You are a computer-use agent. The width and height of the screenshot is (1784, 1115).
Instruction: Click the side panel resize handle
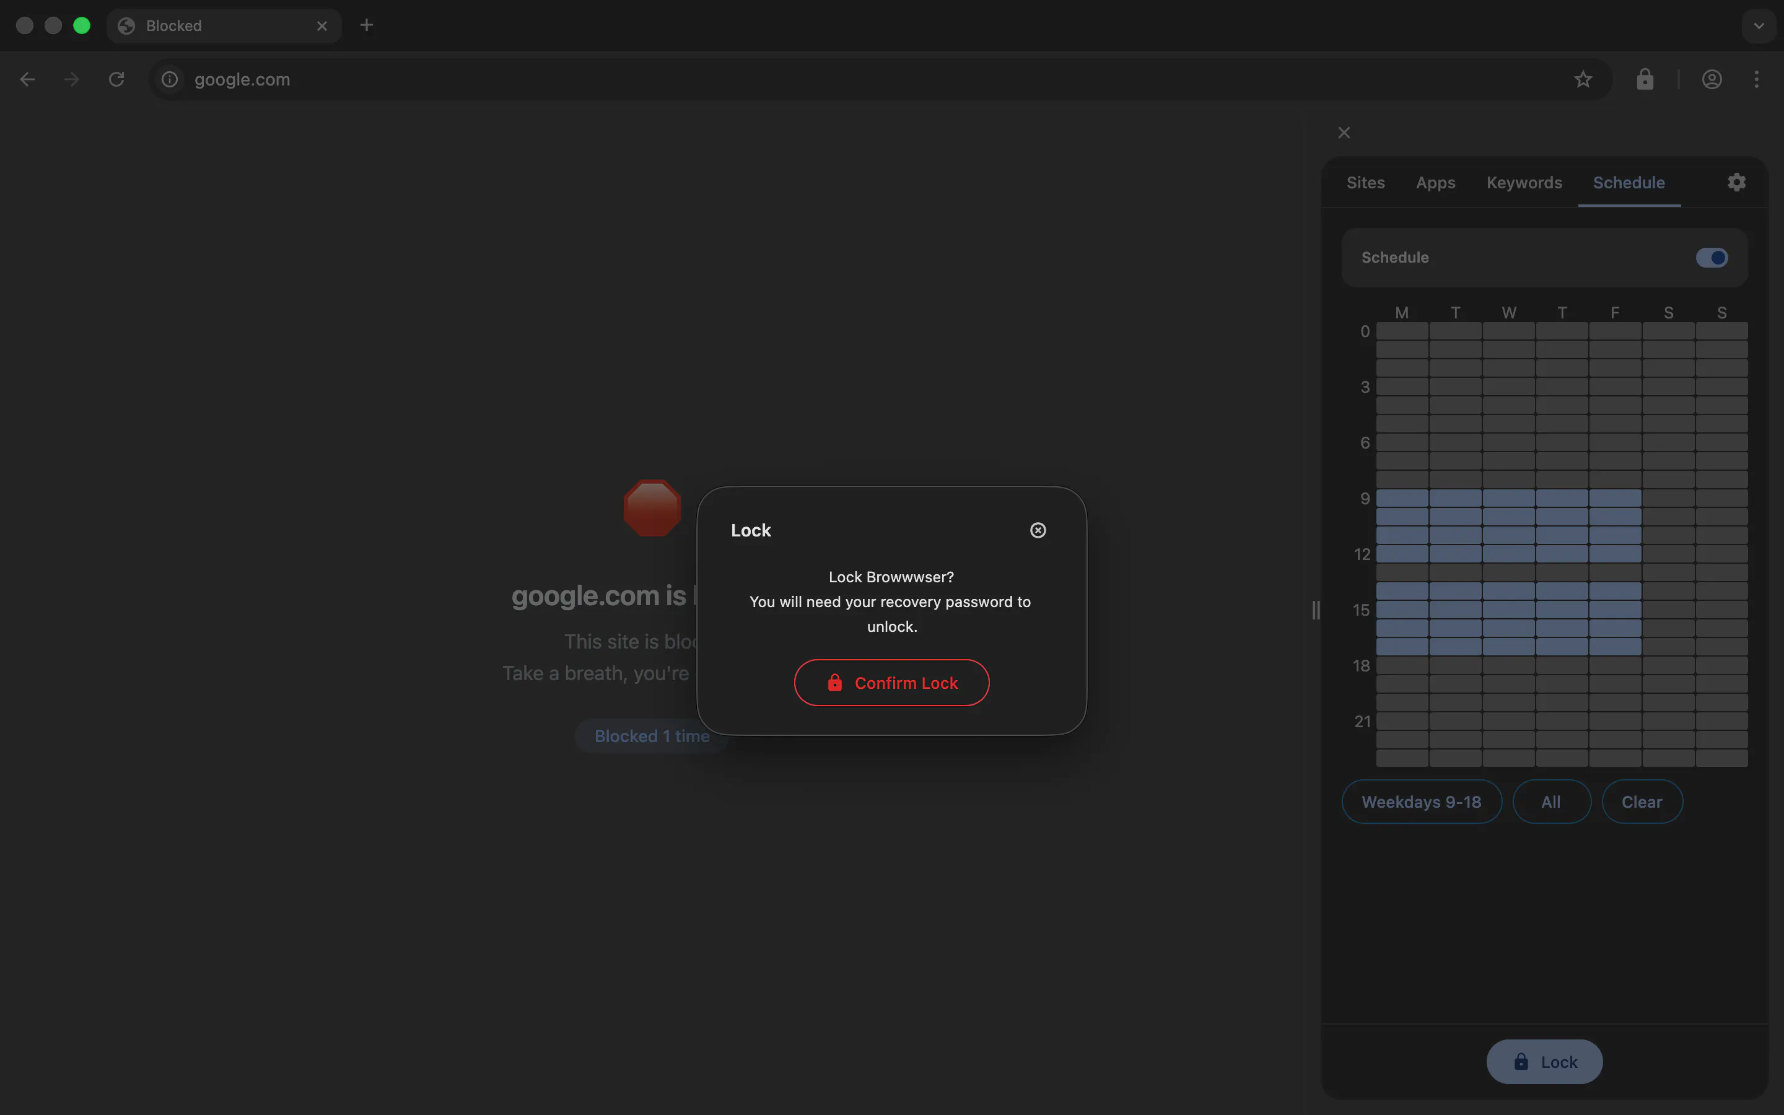click(x=1316, y=610)
